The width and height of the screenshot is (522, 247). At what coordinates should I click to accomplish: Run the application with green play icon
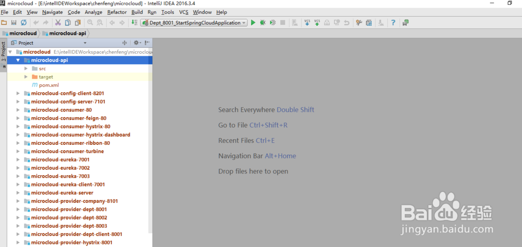pos(253,22)
